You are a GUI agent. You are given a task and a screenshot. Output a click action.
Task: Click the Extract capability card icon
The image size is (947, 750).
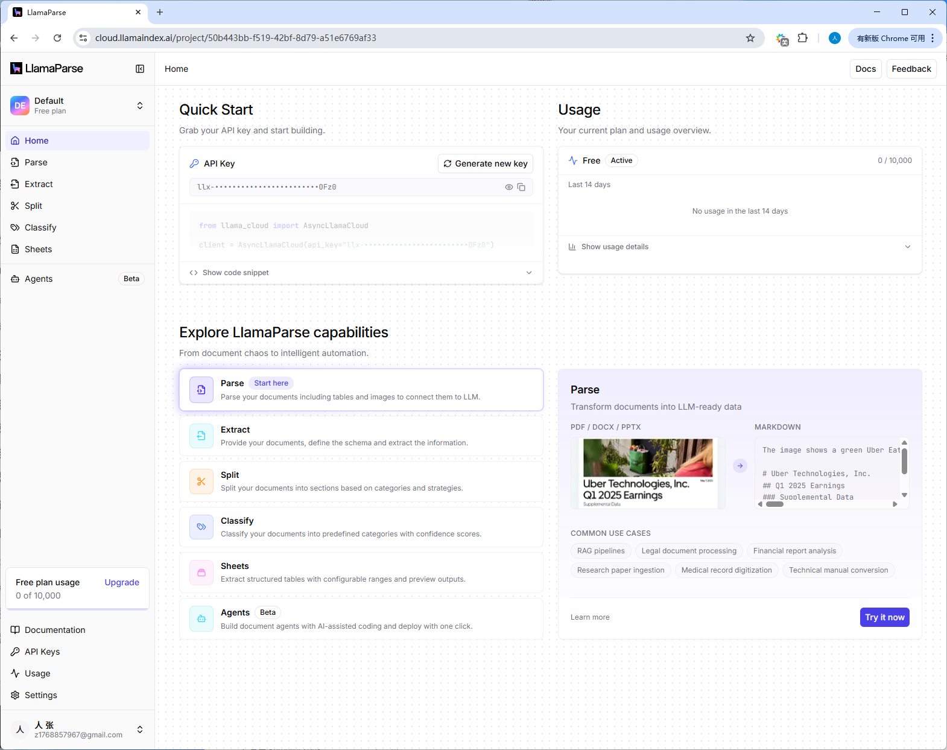pyautogui.click(x=201, y=436)
